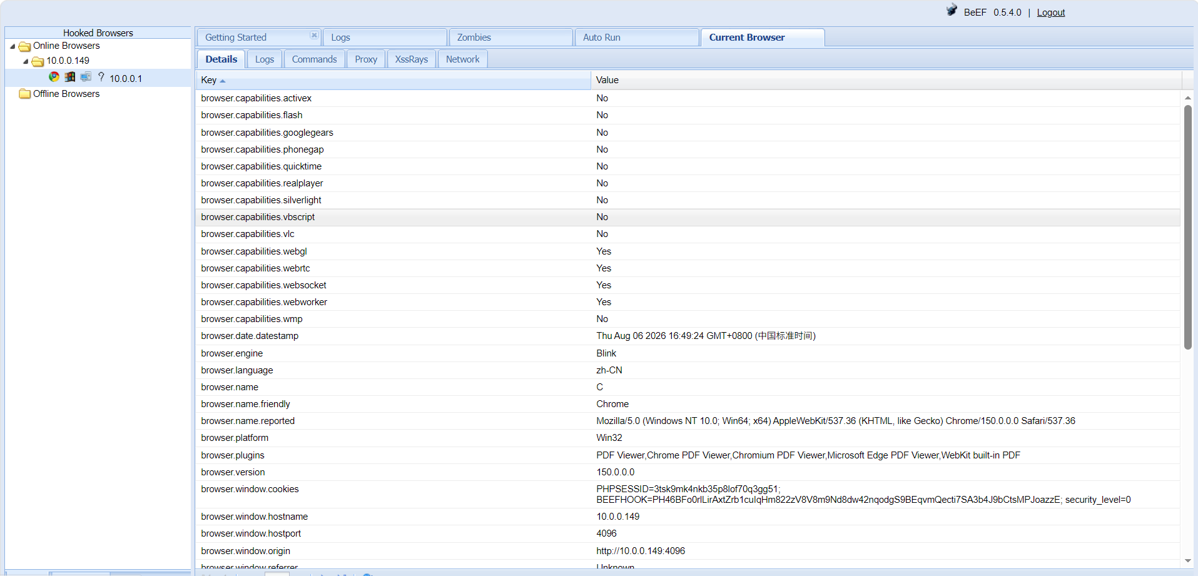Screen dimensions: 1198x576
Task: Click the Value column header
Action: point(886,80)
